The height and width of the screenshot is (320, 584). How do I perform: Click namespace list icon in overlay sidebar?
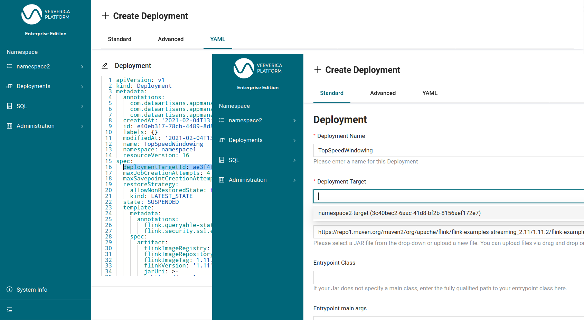pyautogui.click(x=222, y=120)
